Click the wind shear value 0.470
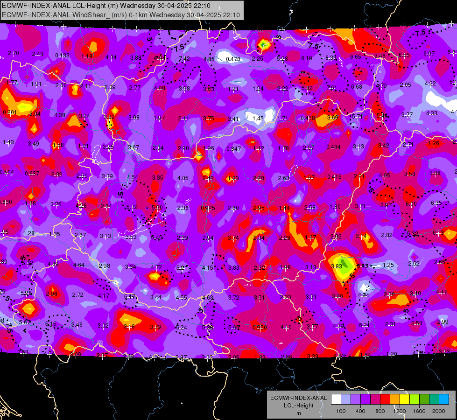The width and height of the screenshot is (457, 420). tap(233, 59)
